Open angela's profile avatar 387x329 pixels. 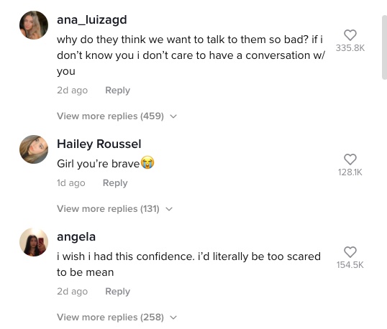(x=34, y=242)
